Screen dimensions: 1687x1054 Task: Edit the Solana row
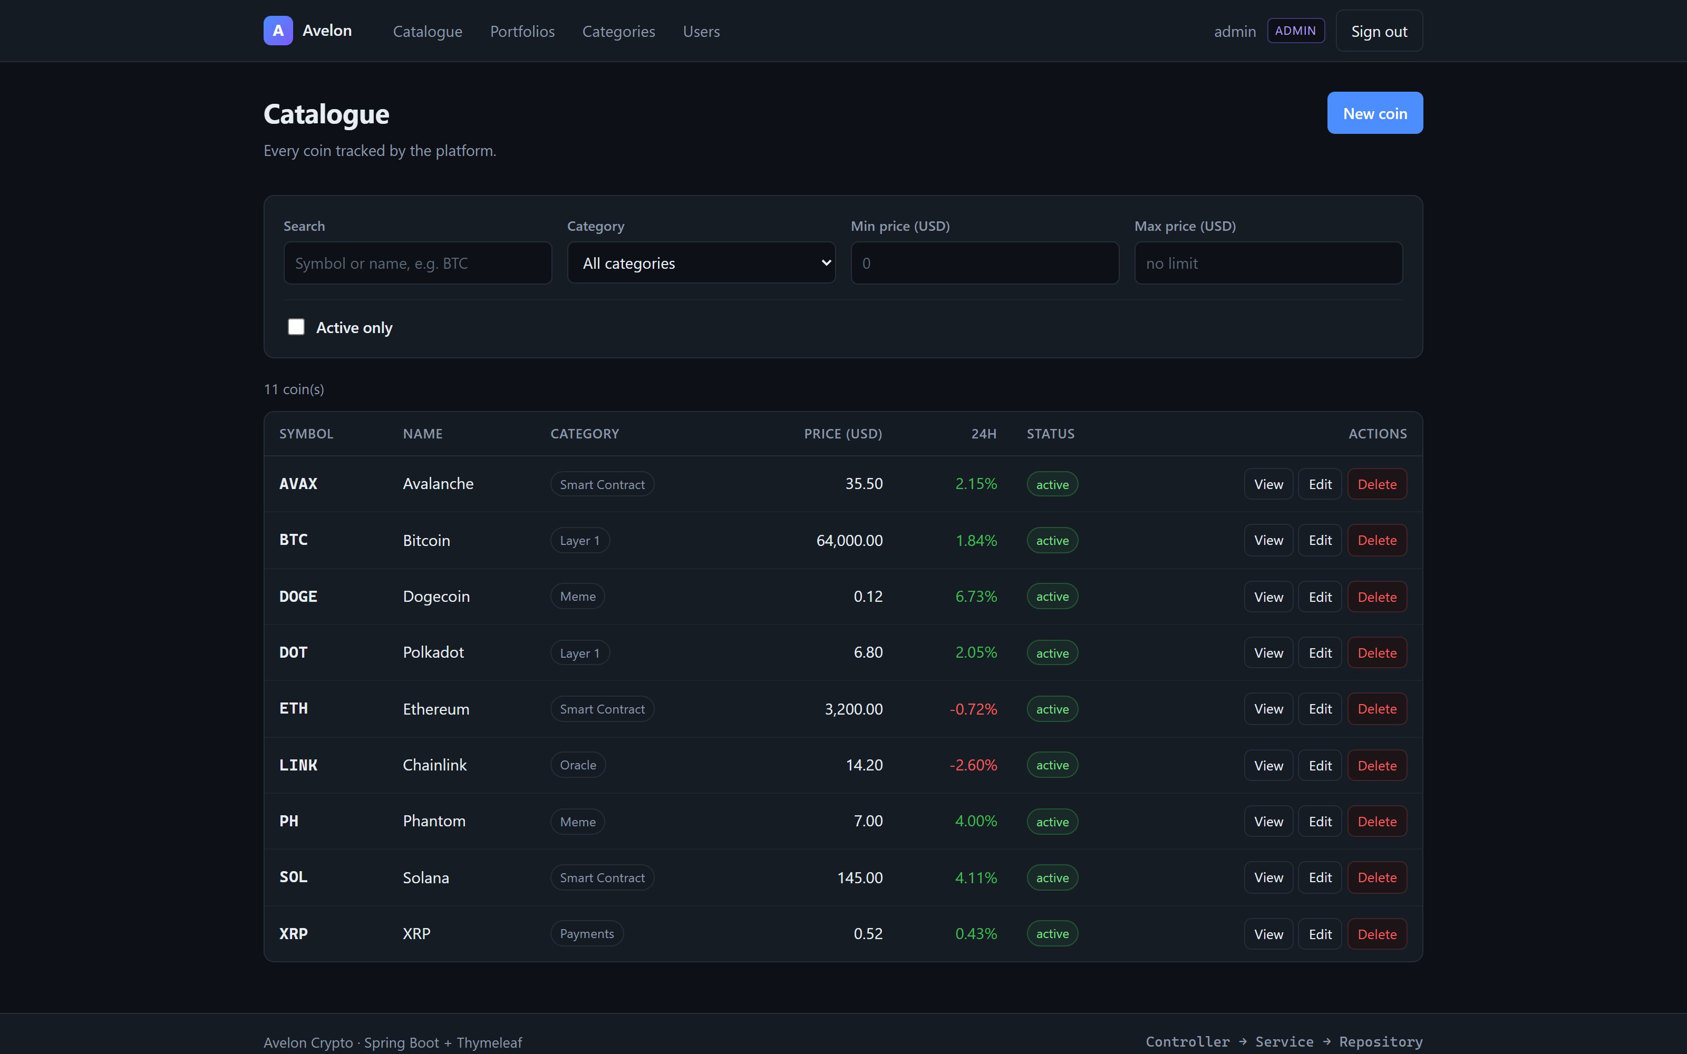point(1320,877)
